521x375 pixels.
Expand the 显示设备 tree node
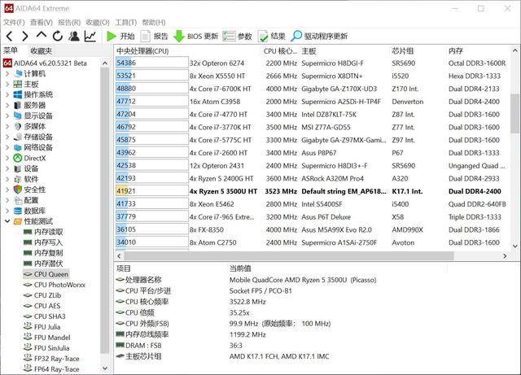point(7,116)
